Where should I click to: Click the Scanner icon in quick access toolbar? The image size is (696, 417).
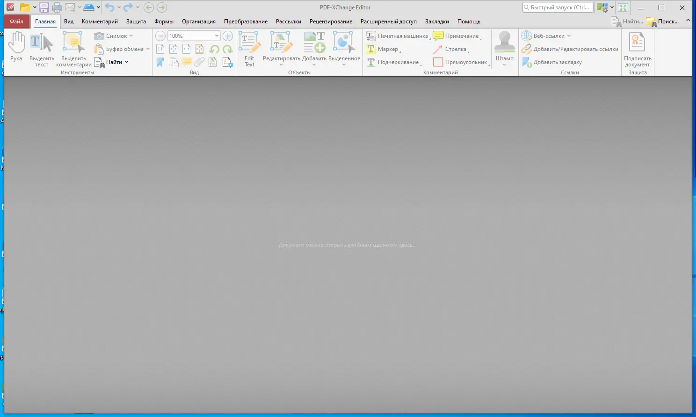tap(89, 7)
